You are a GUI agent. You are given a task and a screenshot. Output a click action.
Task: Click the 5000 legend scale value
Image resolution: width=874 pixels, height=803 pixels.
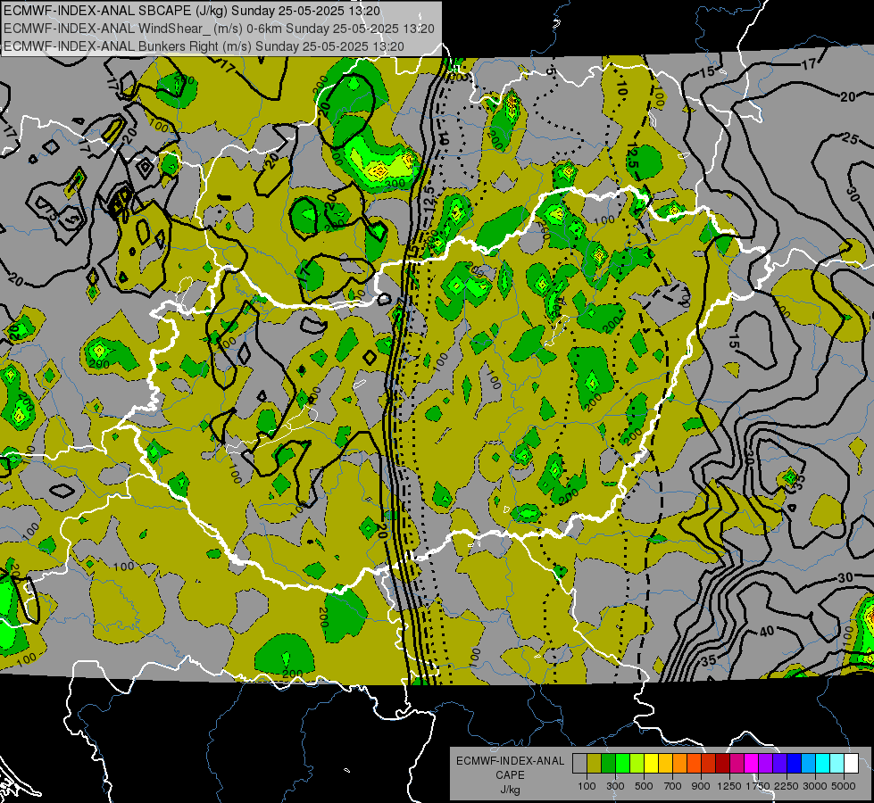coord(844,786)
